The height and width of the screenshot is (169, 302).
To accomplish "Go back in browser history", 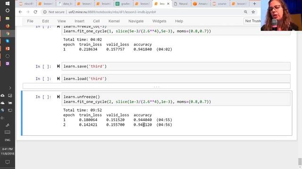I will coord(20,12).
